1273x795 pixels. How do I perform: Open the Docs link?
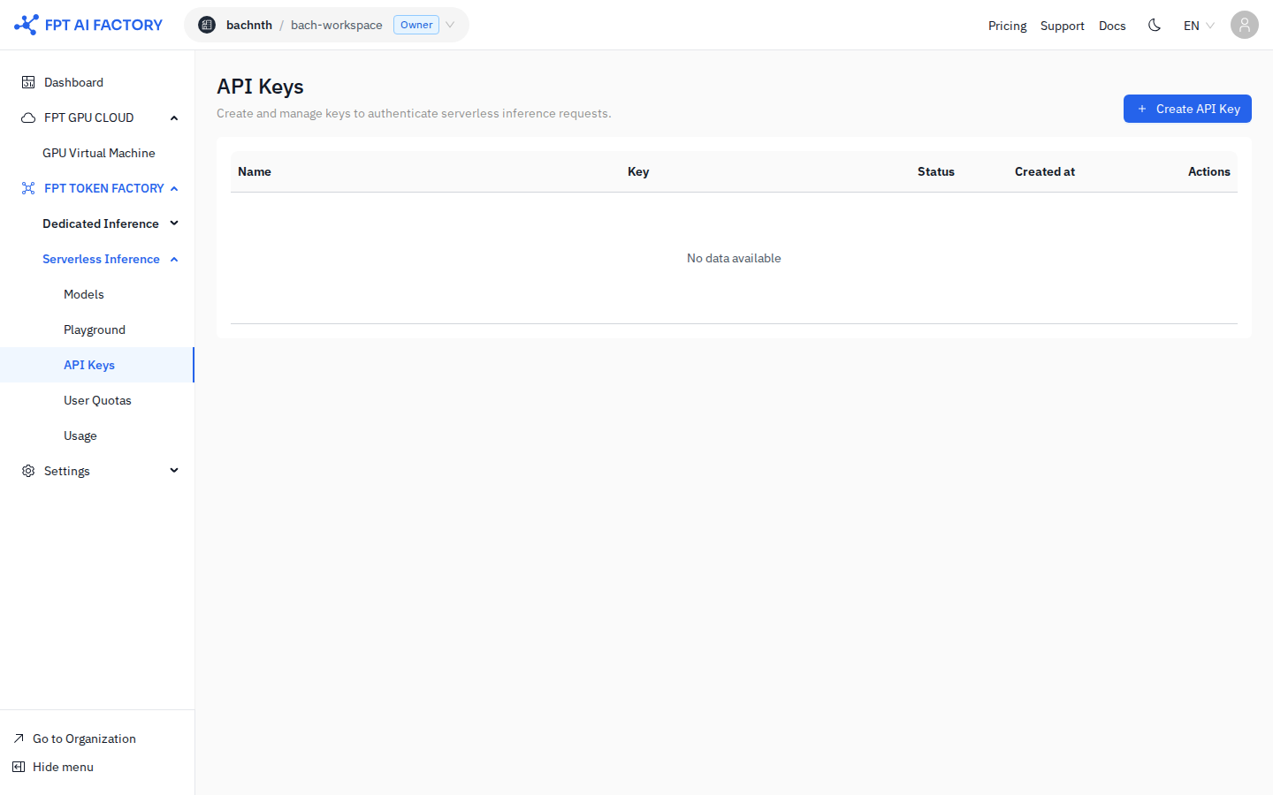pyautogui.click(x=1112, y=26)
